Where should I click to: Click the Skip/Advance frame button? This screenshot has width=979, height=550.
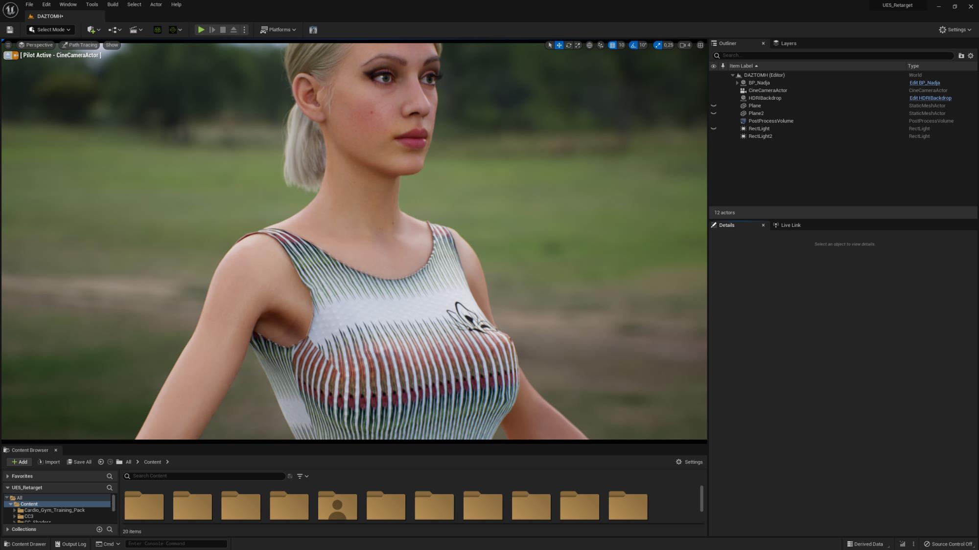coord(212,30)
